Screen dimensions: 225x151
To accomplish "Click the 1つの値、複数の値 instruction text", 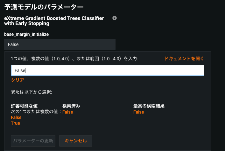I will (x=74, y=59).
